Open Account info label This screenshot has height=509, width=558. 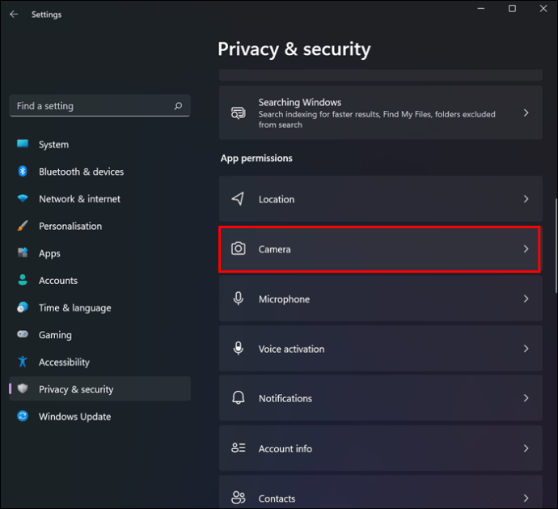(x=285, y=449)
